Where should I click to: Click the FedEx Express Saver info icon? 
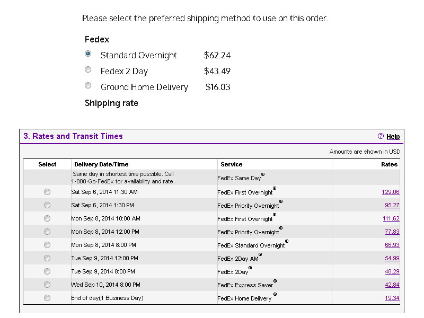[275, 281]
